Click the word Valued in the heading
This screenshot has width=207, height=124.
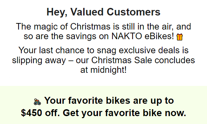pos(87,12)
